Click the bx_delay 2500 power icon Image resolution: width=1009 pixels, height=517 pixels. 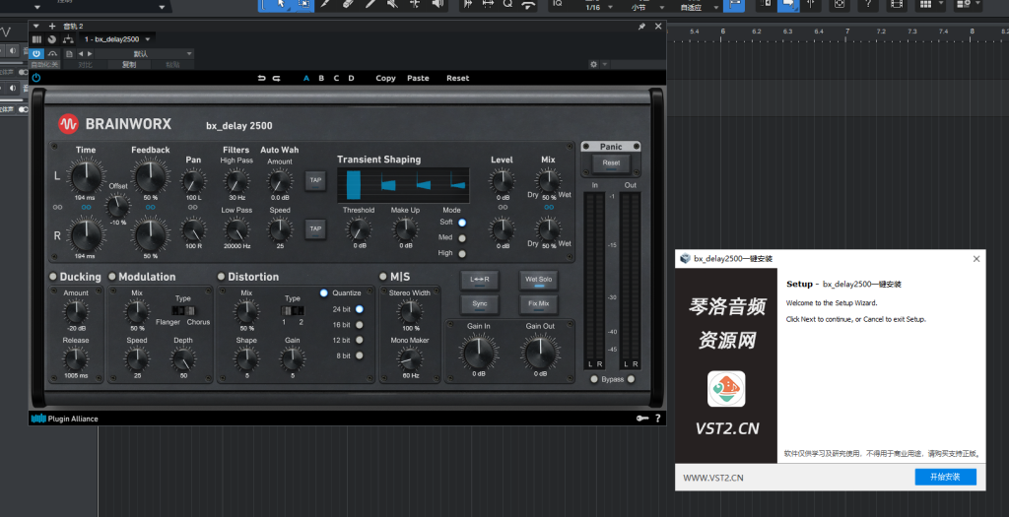click(x=36, y=78)
